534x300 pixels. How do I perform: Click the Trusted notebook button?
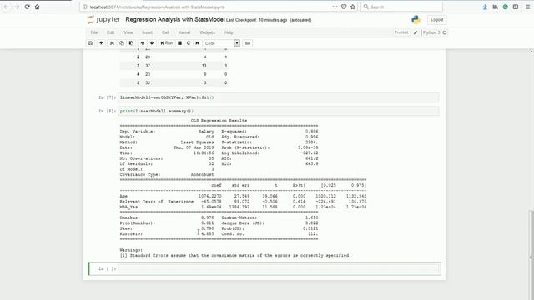pos(401,32)
